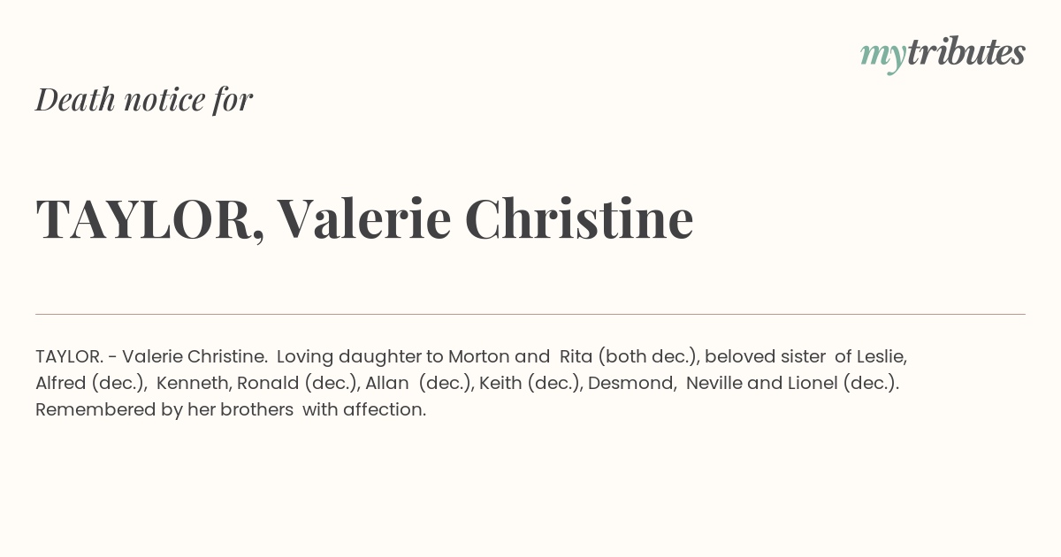
Task: Click the name 'Leslie' in the notice
Action: 879,357
